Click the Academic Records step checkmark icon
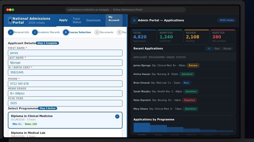Viewport: 254px width, 142px height. tap(35, 32)
